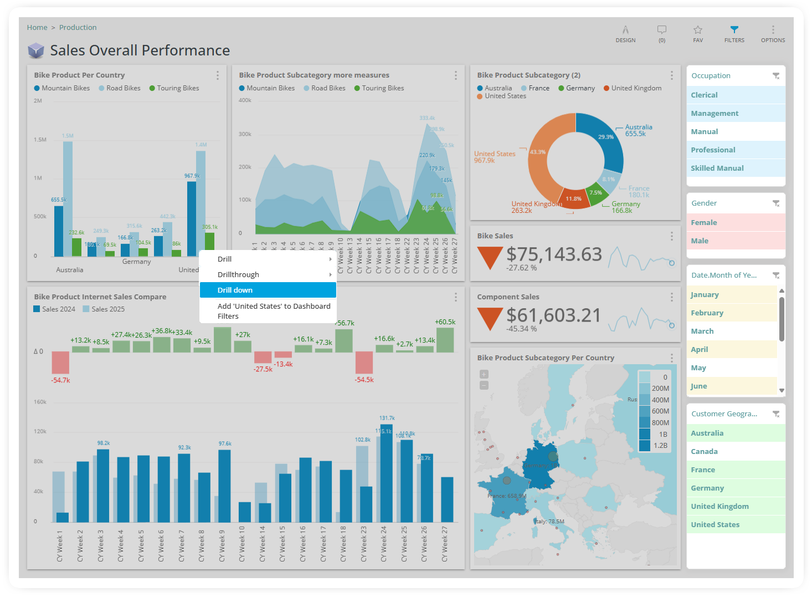The image size is (812, 597).
Task: Open the Options three-dot menu
Action: click(x=773, y=30)
